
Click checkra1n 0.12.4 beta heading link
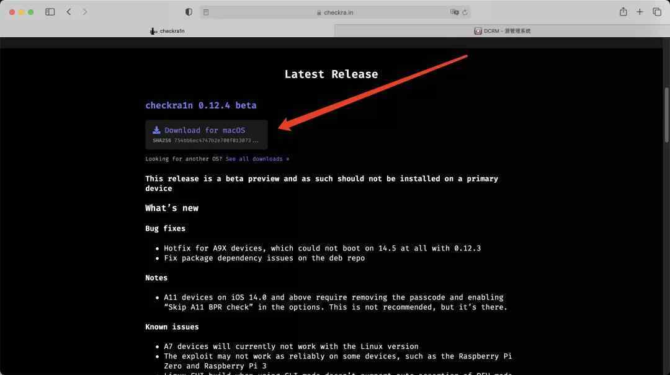point(201,105)
